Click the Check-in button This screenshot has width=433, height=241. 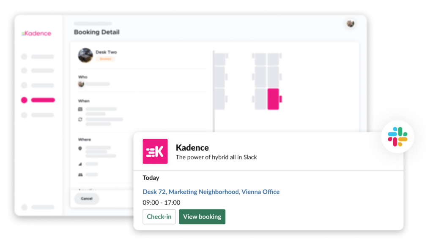click(159, 217)
